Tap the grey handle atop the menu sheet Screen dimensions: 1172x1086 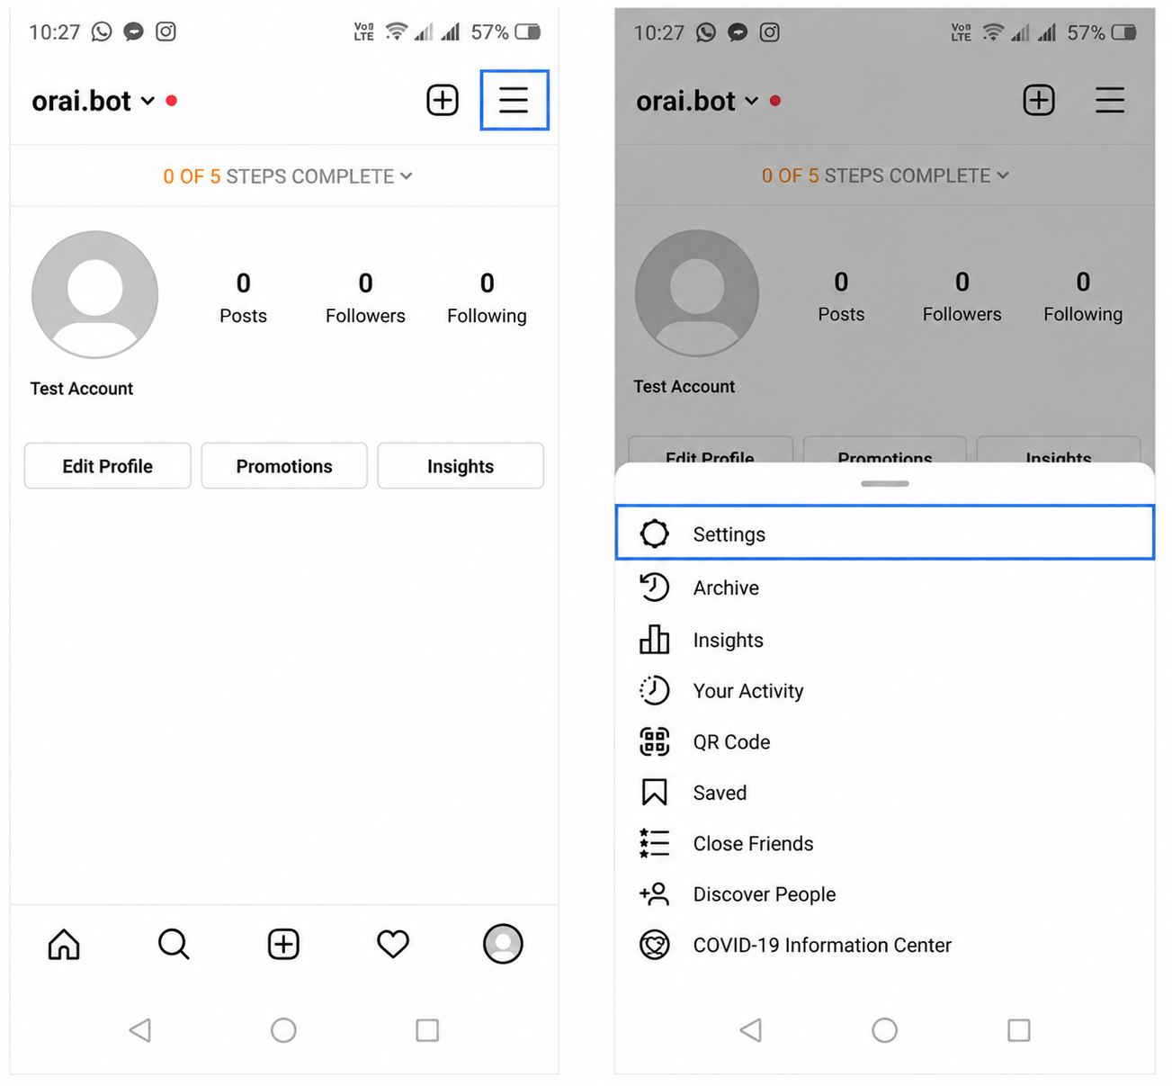[x=885, y=484]
